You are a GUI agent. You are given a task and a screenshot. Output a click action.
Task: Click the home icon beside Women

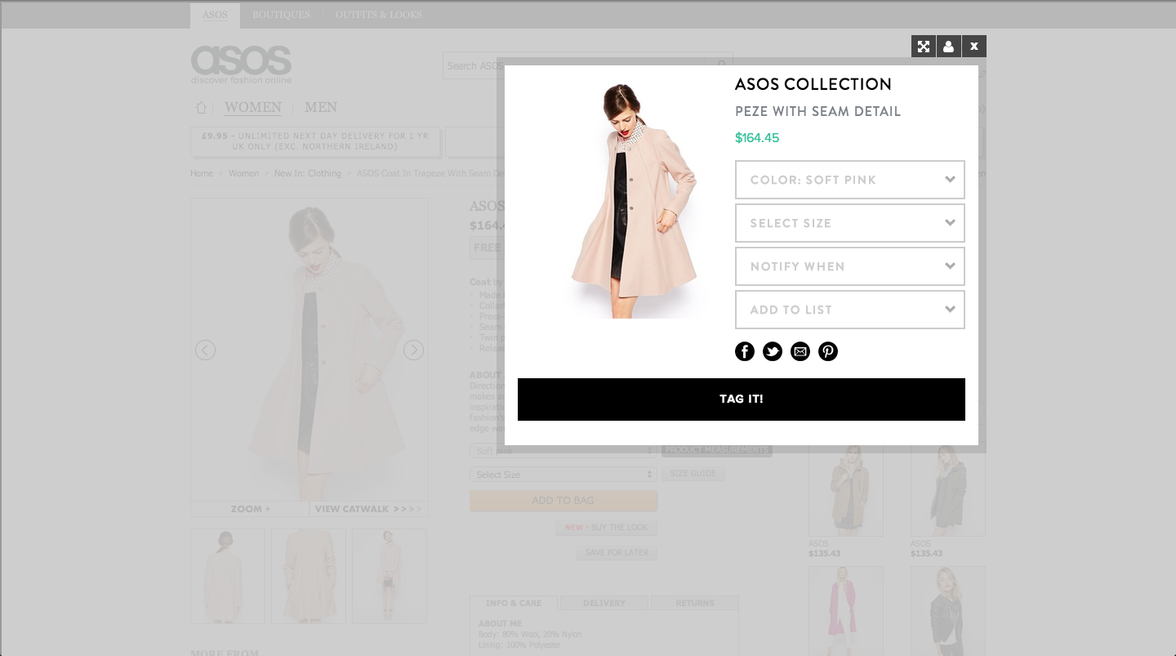click(x=201, y=108)
